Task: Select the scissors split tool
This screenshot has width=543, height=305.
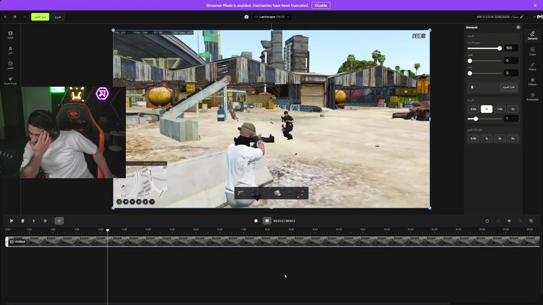Action: click(x=11, y=221)
